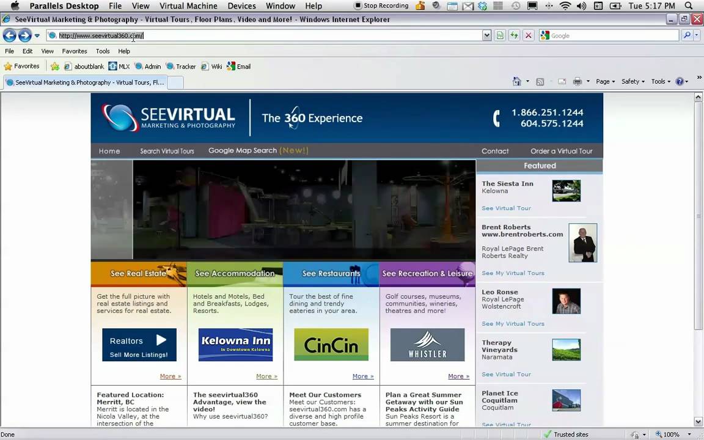Click the Home icon in command bar
Viewport: 704px width, 440px height.
point(517,82)
